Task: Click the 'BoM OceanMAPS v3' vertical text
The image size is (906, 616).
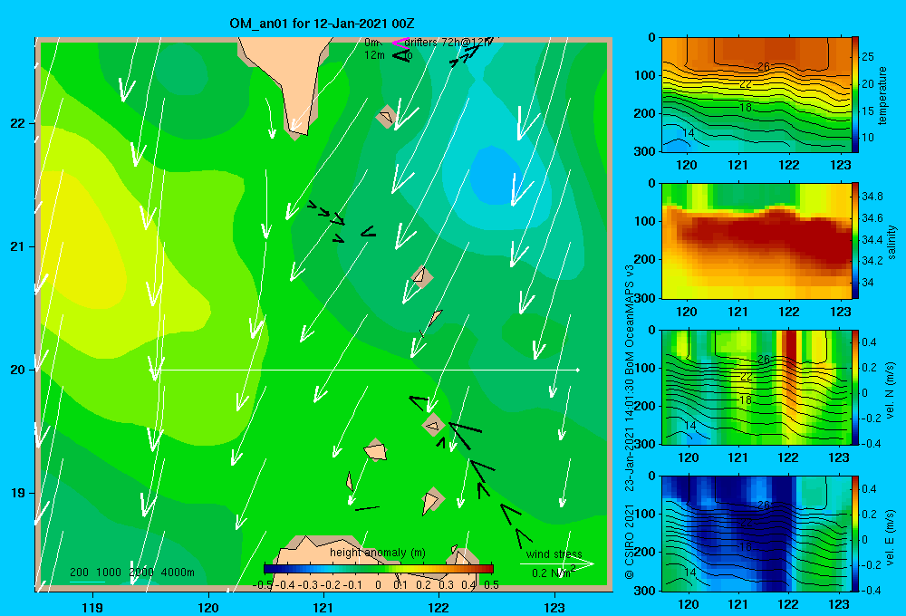Action: click(630, 317)
